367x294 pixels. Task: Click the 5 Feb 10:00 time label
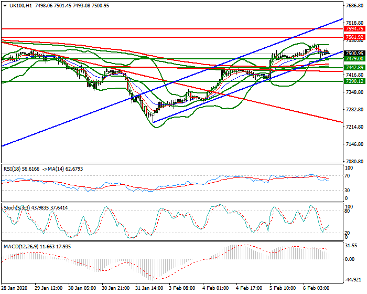tap(283, 288)
